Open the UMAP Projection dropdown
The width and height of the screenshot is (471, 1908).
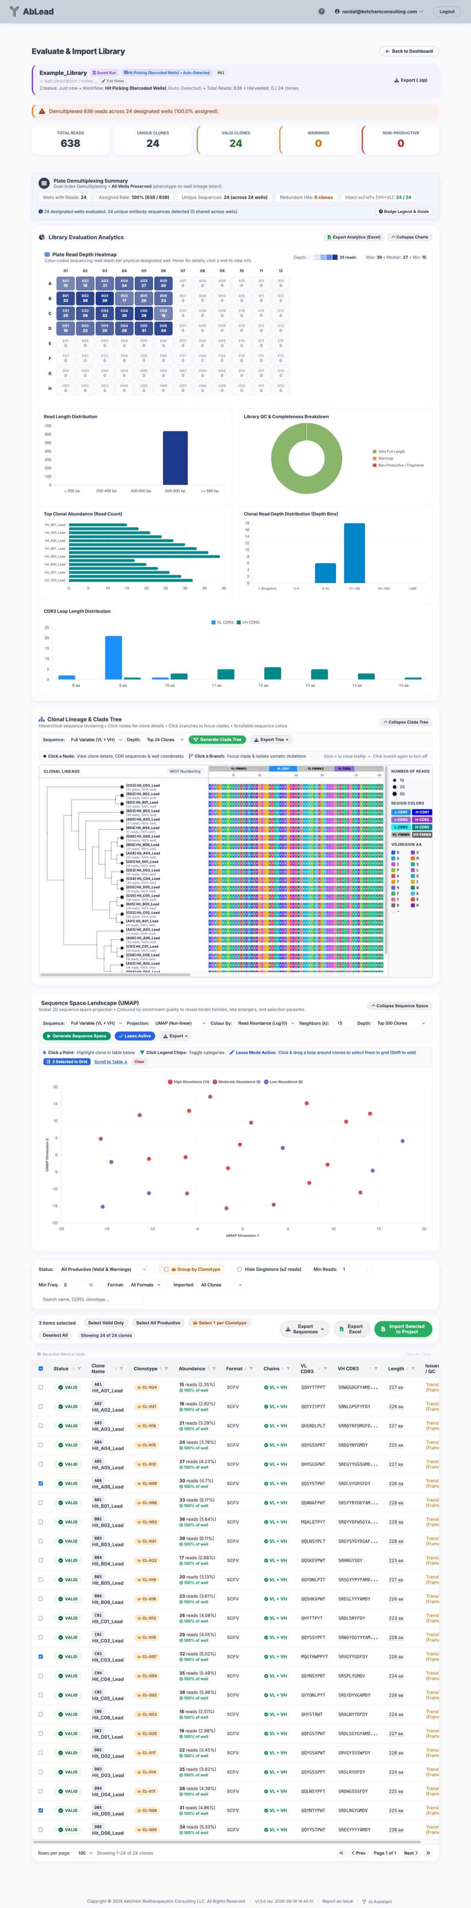179,1024
